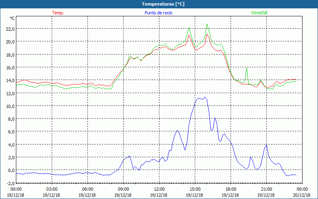Click the 22,0 y-axis value
The height and width of the screenshot is (199, 318).
(x=11, y=29)
